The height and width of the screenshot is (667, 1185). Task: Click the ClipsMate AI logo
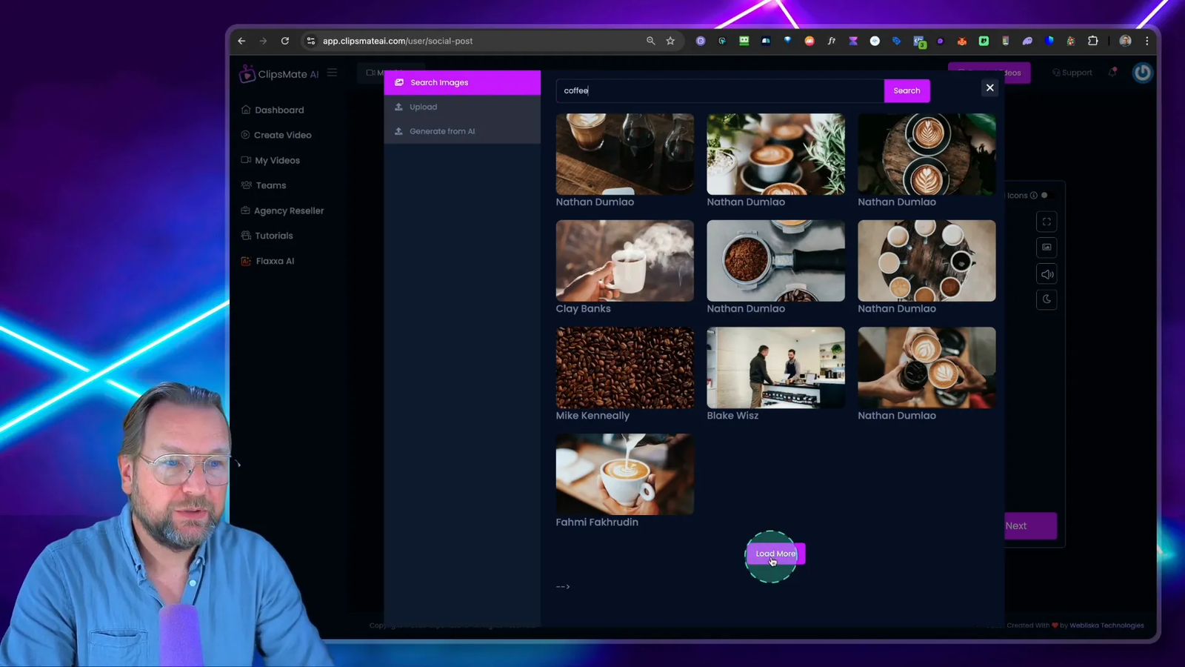[x=279, y=74]
